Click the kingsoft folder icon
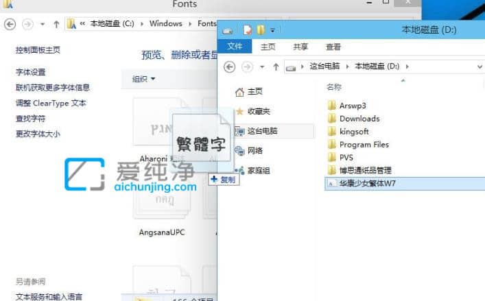 point(331,132)
